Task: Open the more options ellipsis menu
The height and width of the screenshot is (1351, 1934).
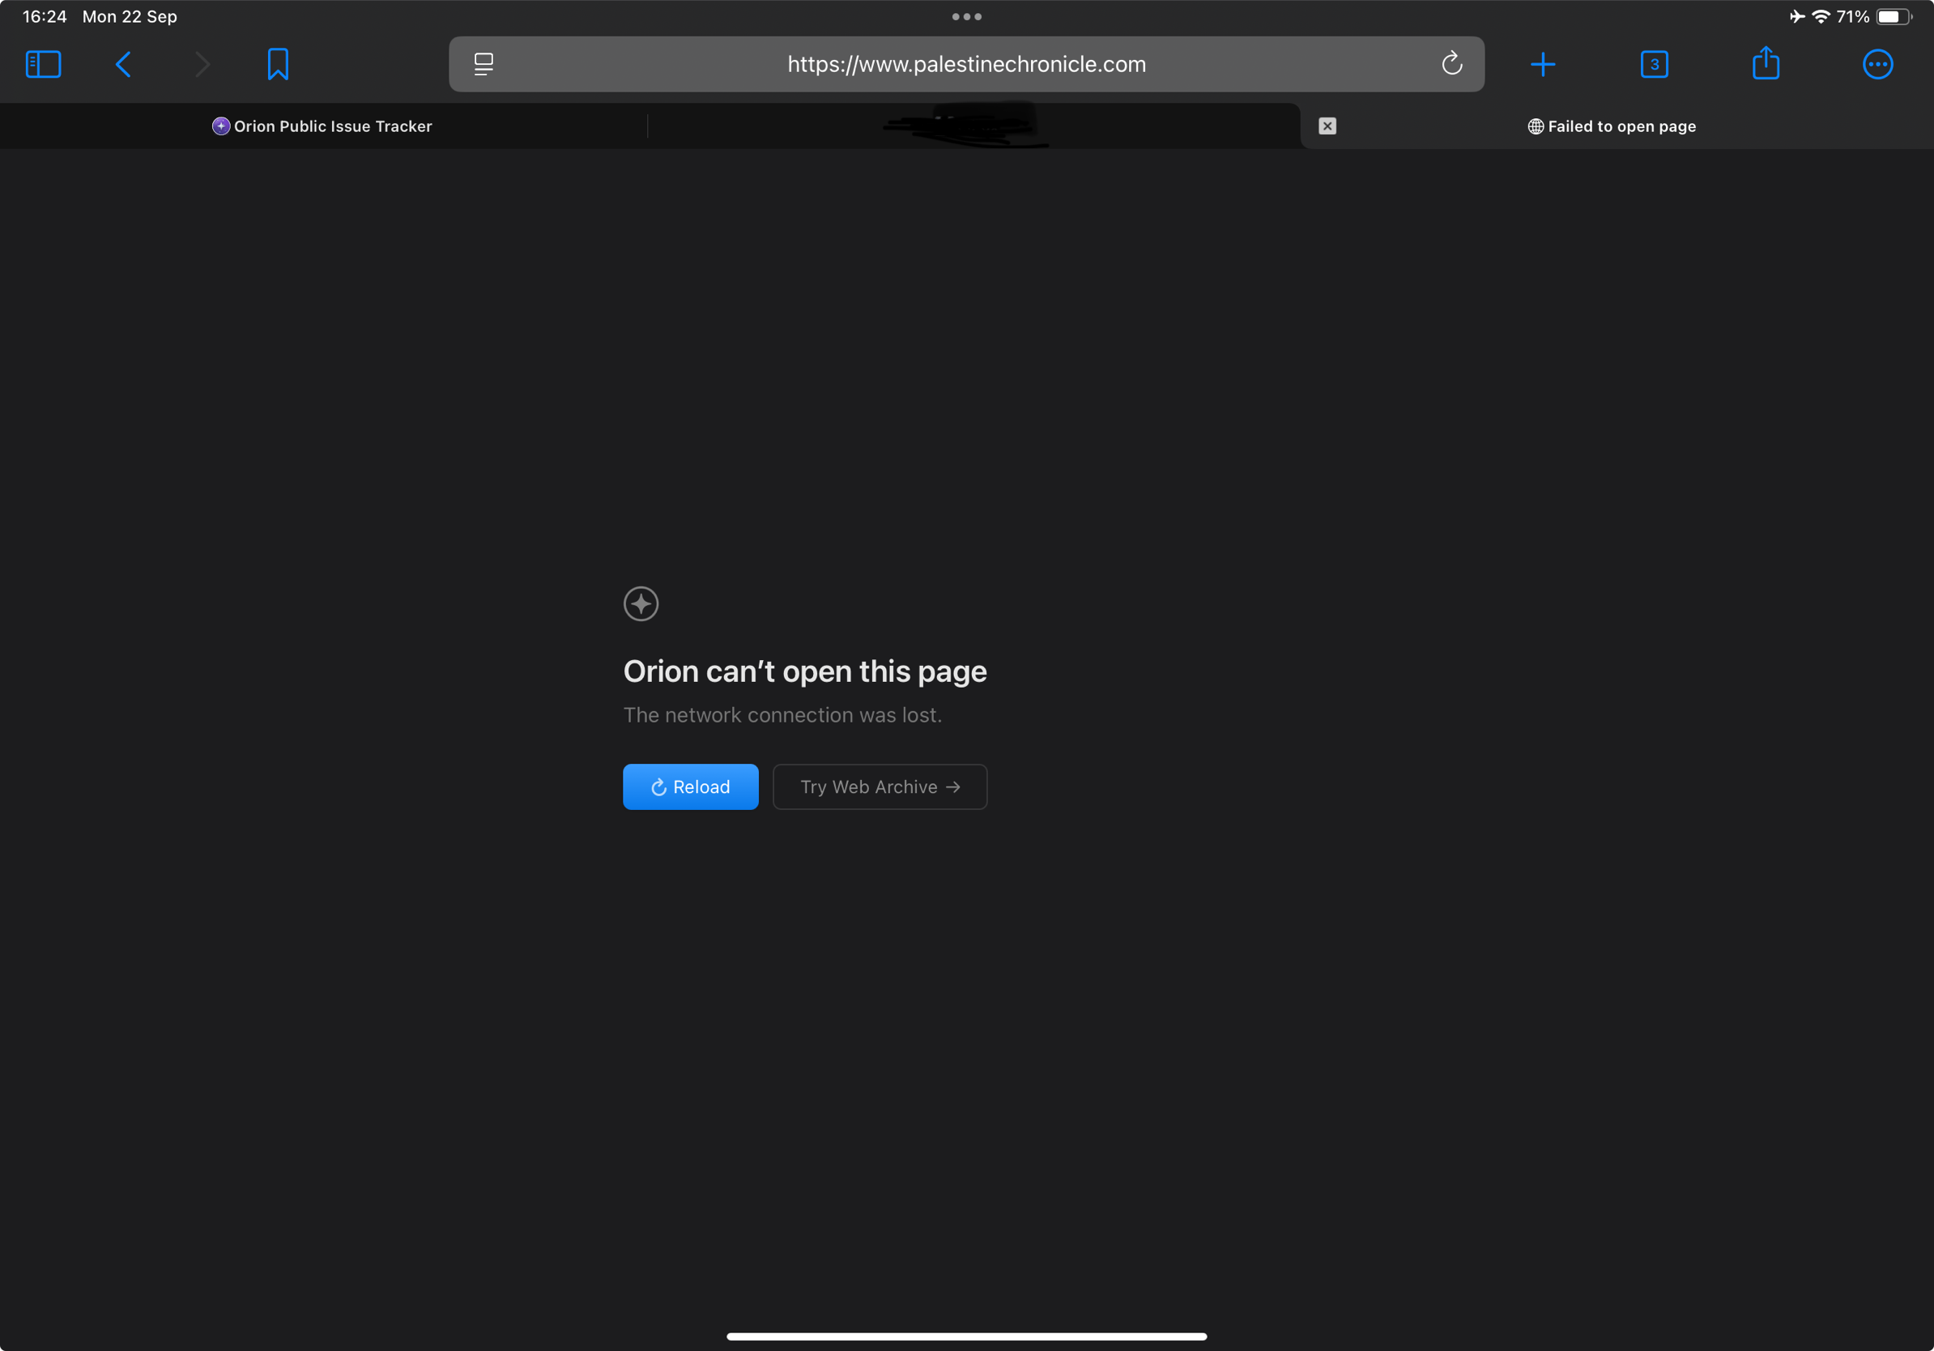Action: (x=1876, y=64)
